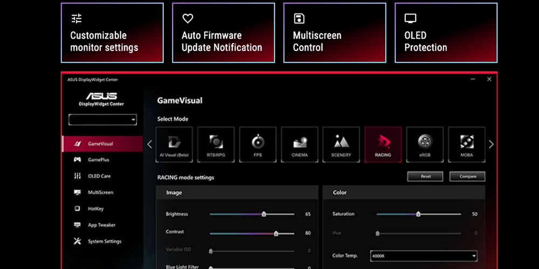Open the HotKey section label
Screen dimensions: 539x269
click(x=95, y=209)
